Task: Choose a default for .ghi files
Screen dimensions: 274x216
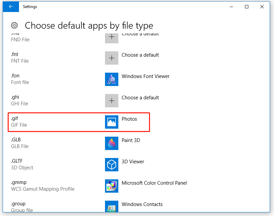Action: coord(140,98)
